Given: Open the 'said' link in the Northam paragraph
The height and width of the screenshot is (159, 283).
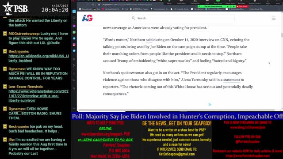Looking at the screenshot, I should coord(149,40).
